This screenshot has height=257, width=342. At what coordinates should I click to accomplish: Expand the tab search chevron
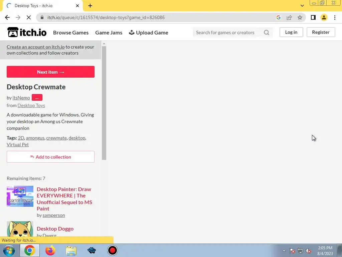pos(302,6)
